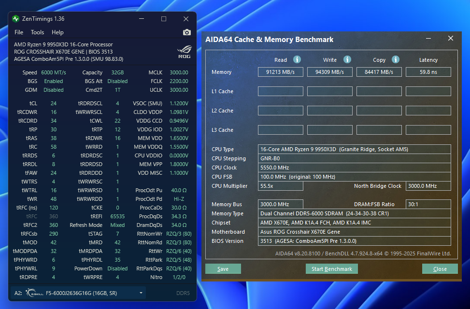Click the info icon beside Copy
The height and width of the screenshot is (309, 470).
(x=395, y=59)
